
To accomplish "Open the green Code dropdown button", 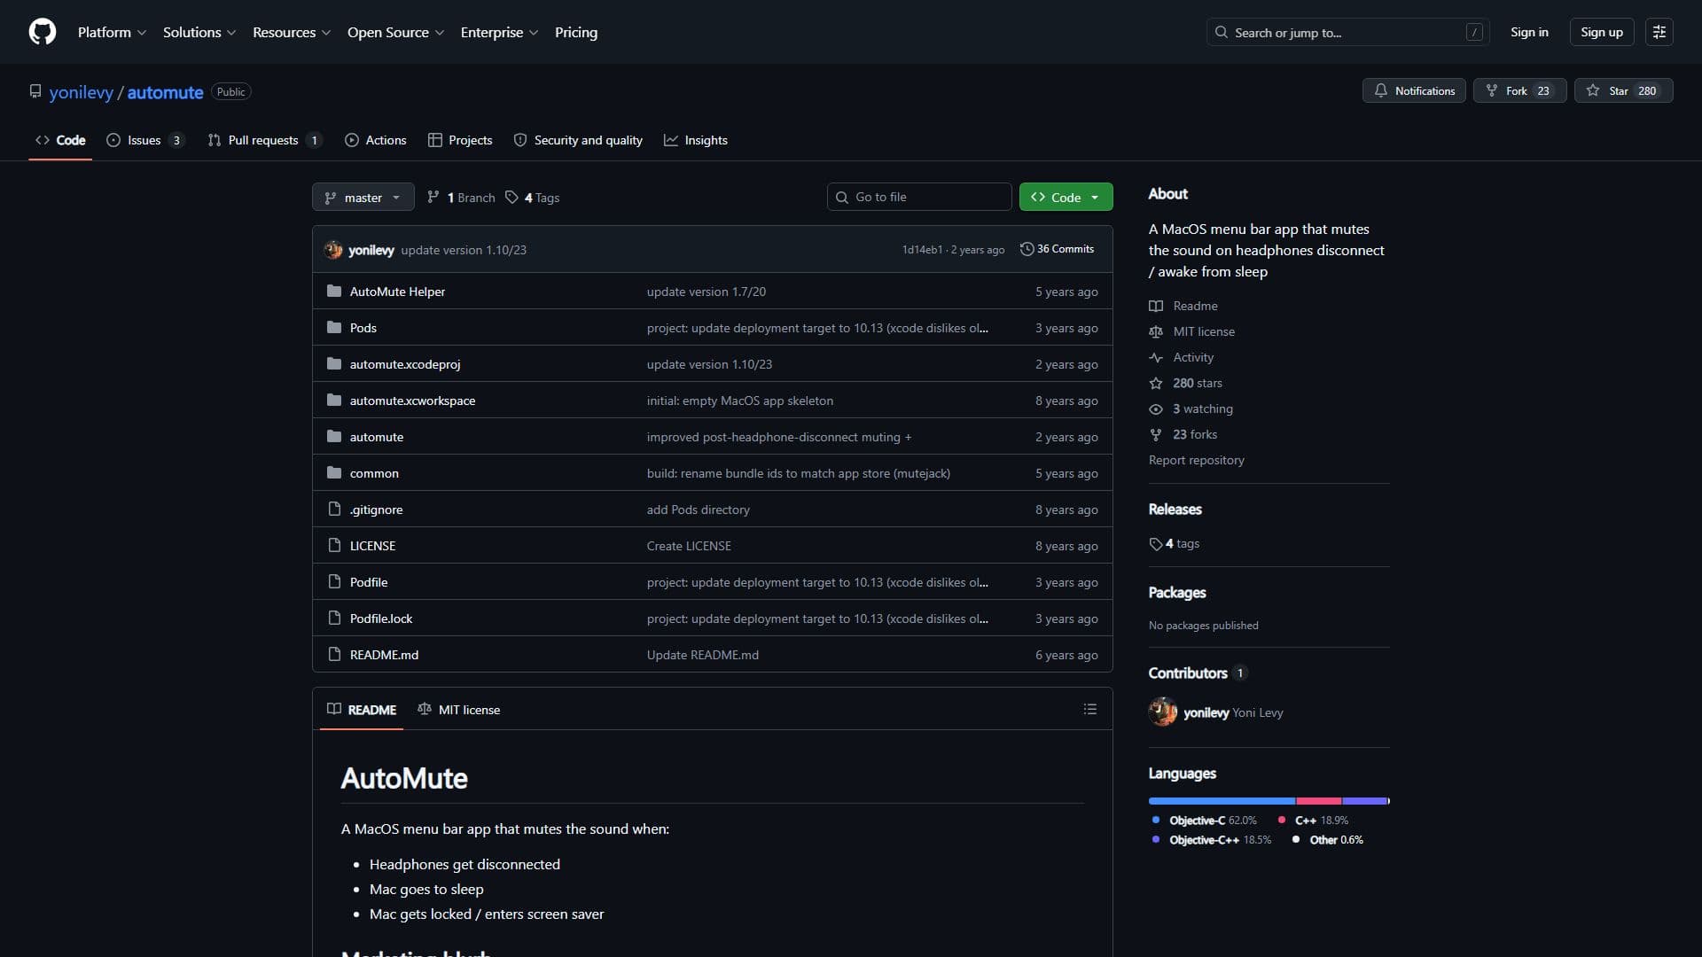I will coord(1066,197).
